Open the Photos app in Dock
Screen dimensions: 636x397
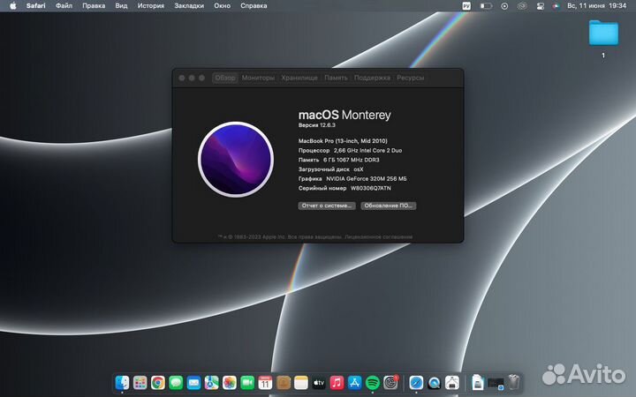point(229,382)
